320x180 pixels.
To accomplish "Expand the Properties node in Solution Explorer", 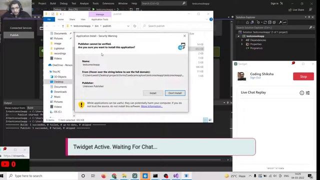I will pyautogui.click(x=242, y=44).
